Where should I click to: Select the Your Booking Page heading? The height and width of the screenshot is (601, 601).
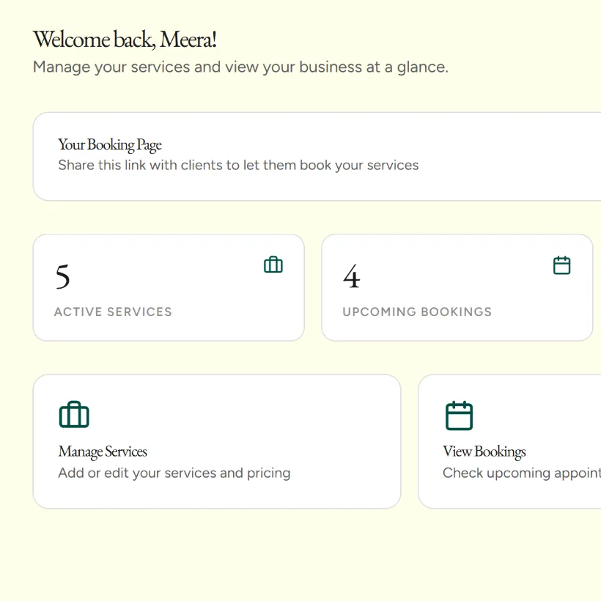[x=110, y=145]
